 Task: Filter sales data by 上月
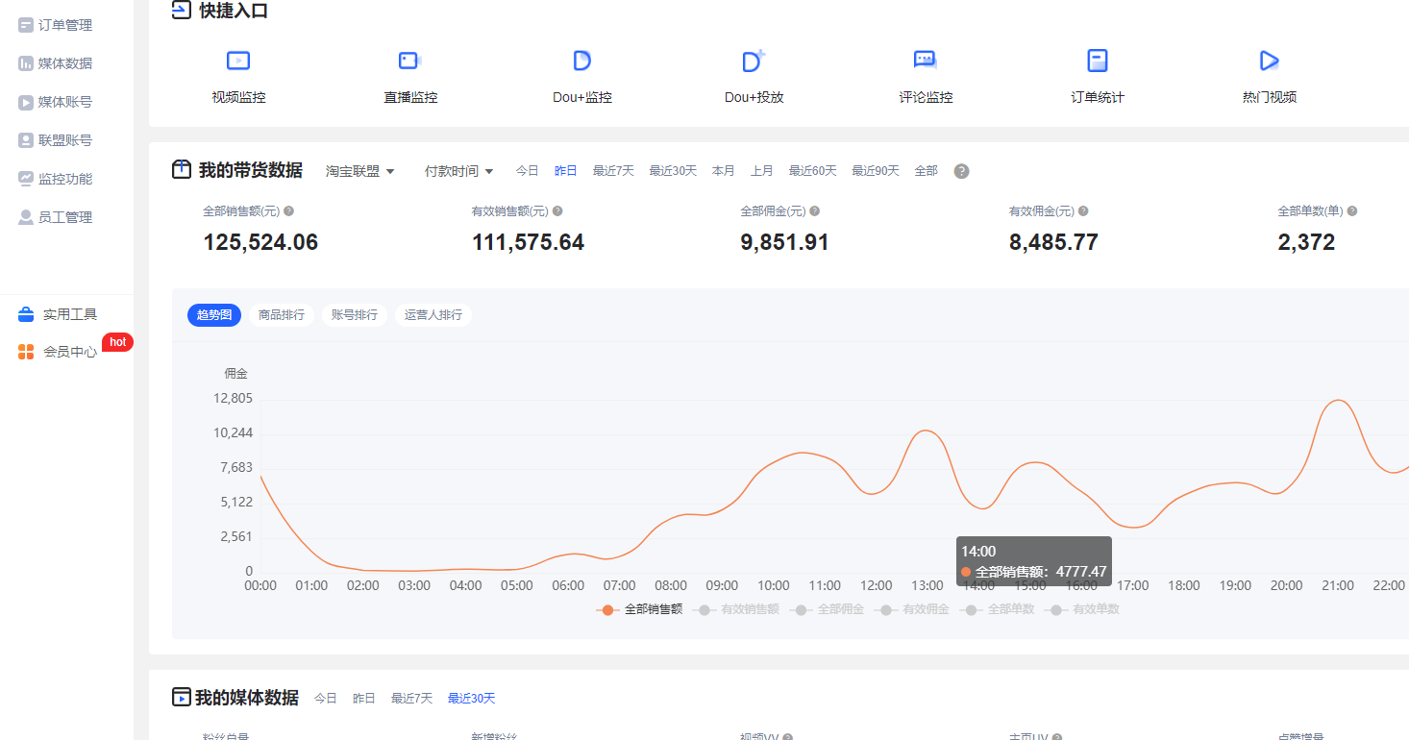coord(762,171)
